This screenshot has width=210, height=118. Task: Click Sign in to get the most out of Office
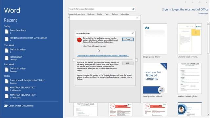coord(185,10)
